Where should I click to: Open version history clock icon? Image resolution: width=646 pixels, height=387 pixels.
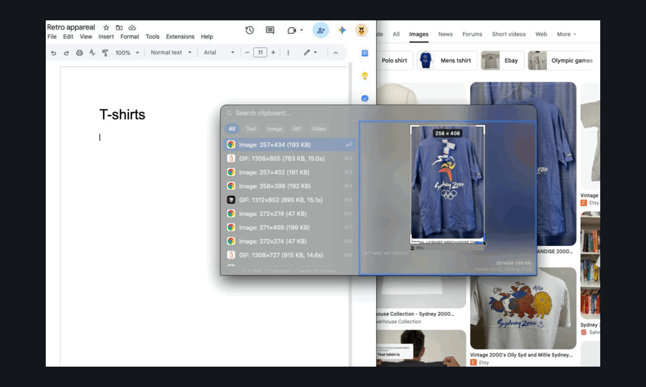pos(249,31)
